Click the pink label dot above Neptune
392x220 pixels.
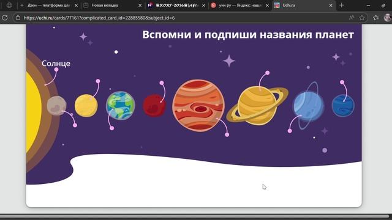342,82
